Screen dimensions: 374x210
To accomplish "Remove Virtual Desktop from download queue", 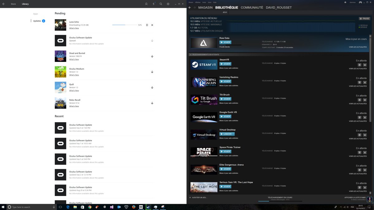I will pyautogui.click(x=365, y=135).
